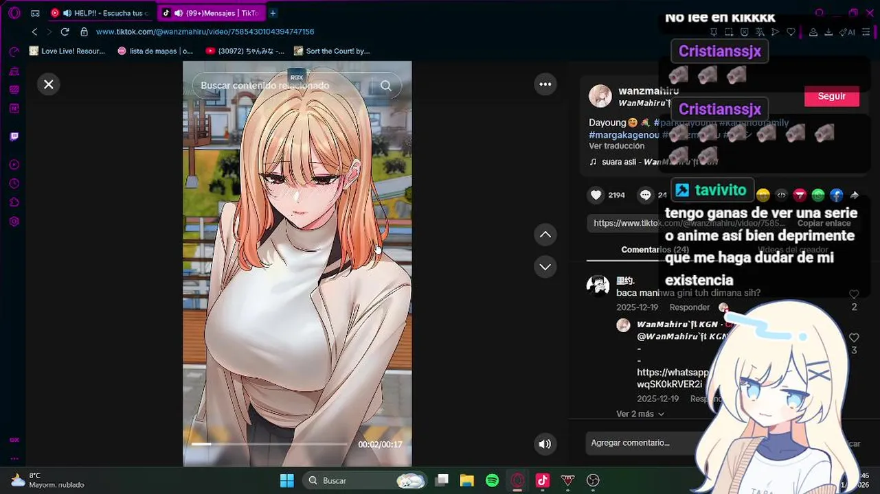Open the AI assistant in browser toolbar
The image size is (880, 494).
[848, 32]
